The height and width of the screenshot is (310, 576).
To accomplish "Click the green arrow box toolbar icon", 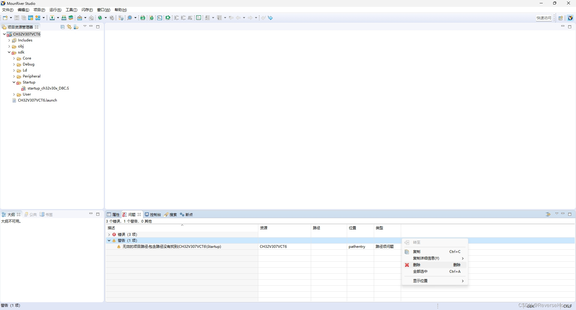I will (x=168, y=18).
